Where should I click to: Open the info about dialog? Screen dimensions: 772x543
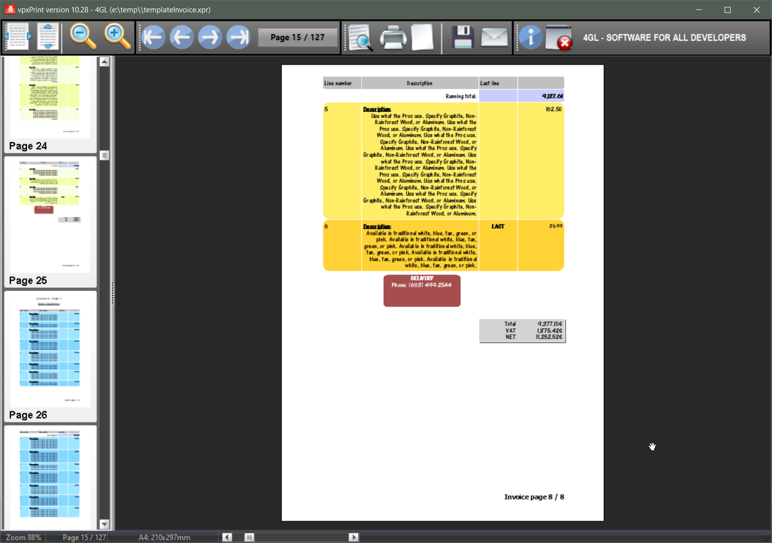(x=531, y=38)
